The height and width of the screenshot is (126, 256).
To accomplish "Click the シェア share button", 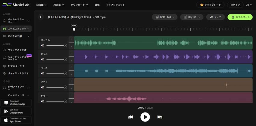I will pyautogui.click(x=216, y=17).
